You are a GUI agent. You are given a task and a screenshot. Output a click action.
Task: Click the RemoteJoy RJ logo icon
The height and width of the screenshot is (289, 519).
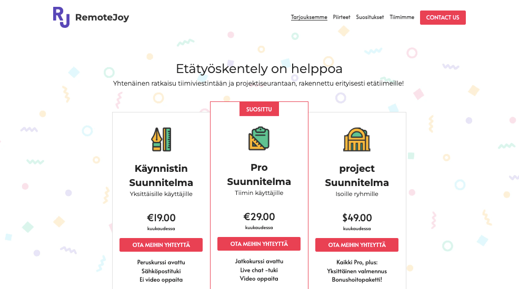click(61, 17)
